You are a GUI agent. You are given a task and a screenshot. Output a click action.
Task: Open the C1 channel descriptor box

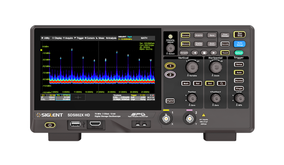(48, 97)
